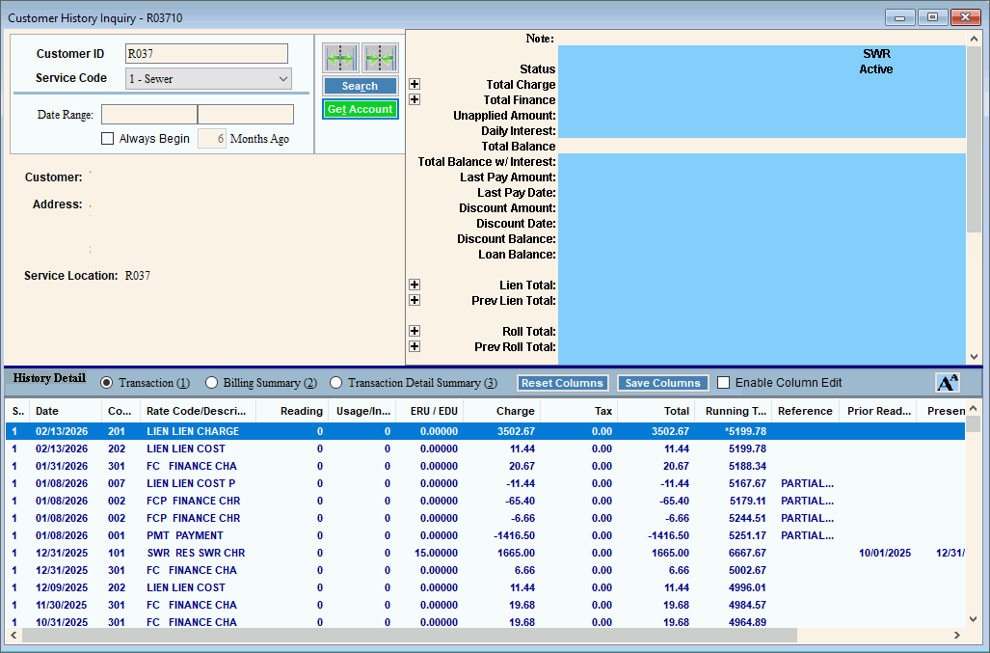Click the Reset Columns button
Screen dimensions: 990x653
pos(563,383)
